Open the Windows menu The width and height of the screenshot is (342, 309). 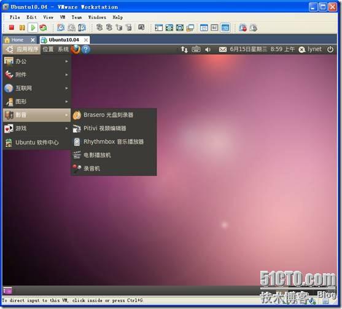point(97,17)
